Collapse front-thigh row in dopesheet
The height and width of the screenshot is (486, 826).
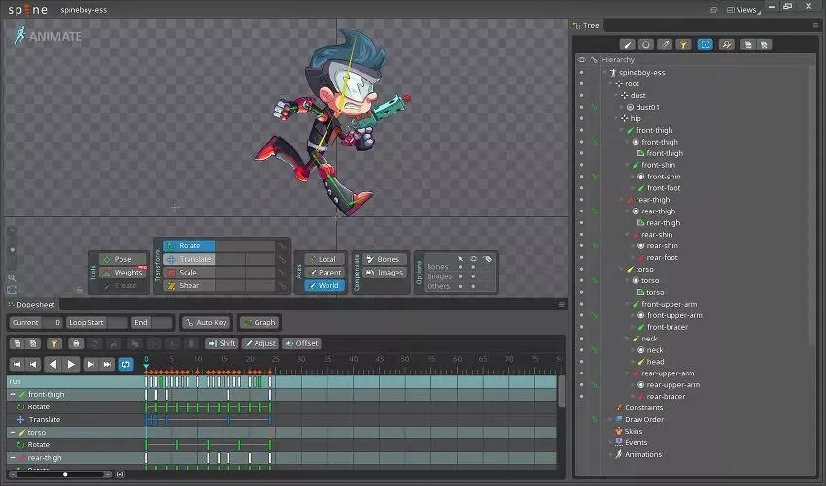[x=13, y=394]
